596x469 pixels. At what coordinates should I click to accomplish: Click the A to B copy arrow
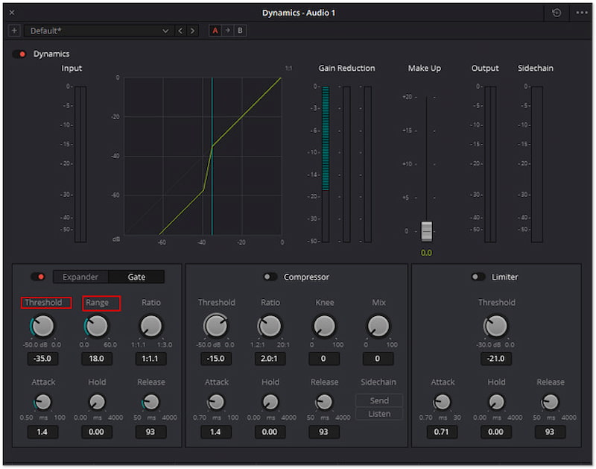point(227,31)
